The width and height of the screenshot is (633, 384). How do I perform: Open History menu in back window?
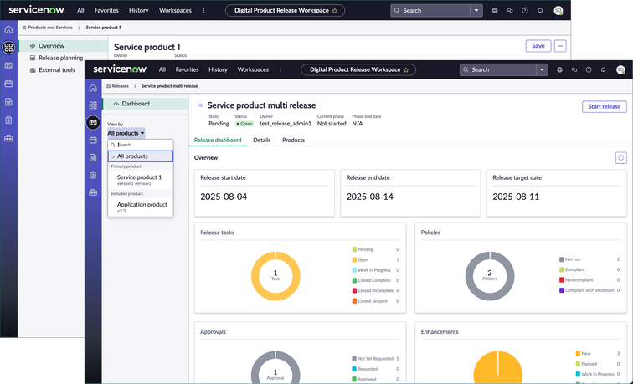click(138, 11)
